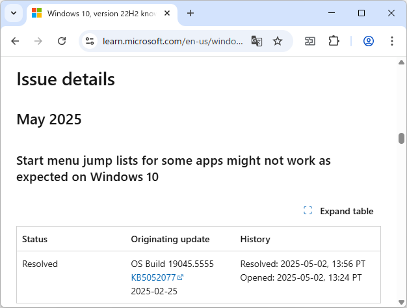Click the Resolved: 2025-05-02, 13:56 PT text
Image resolution: width=407 pixels, height=308 pixels.
point(303,264)
